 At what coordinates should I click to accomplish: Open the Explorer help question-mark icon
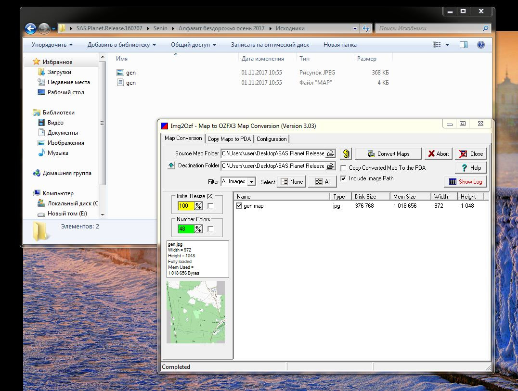pyautogui.click(x=480, y=45)
